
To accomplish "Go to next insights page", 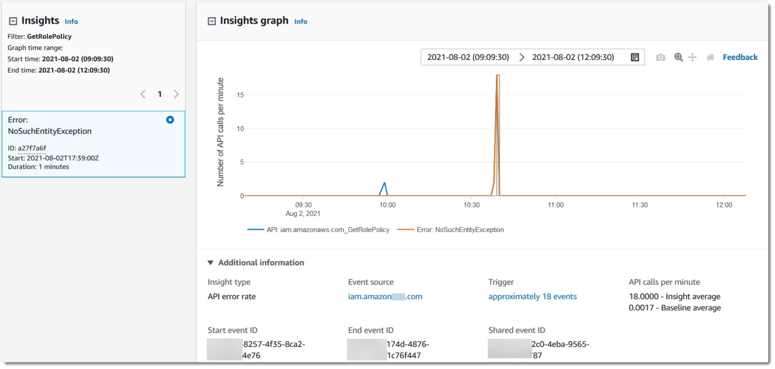I will (176, 94).
